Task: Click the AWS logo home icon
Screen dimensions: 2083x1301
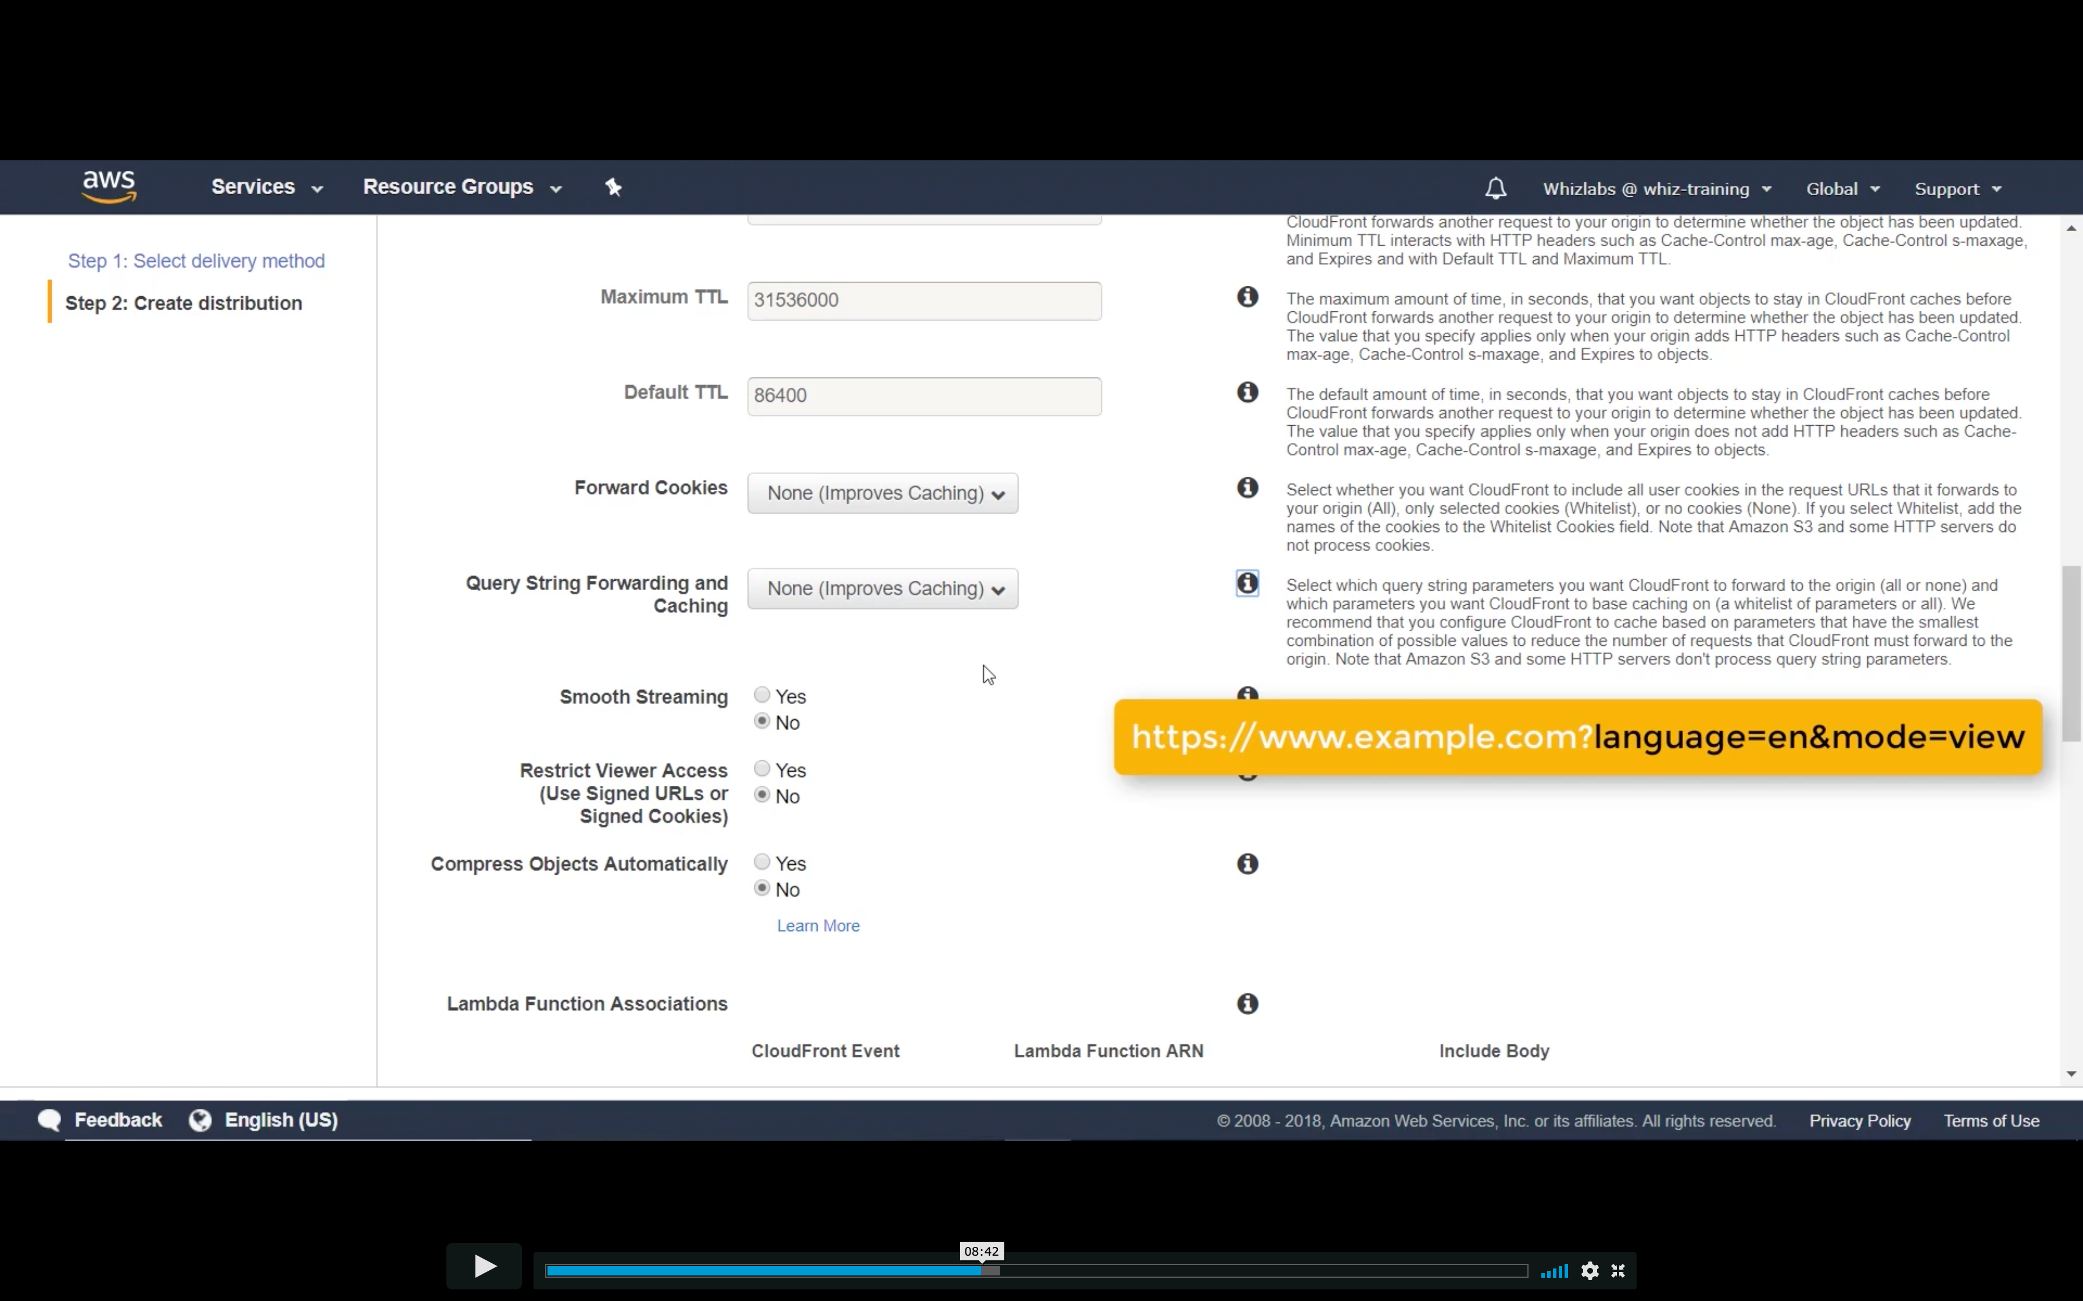Action: [109, 186]
